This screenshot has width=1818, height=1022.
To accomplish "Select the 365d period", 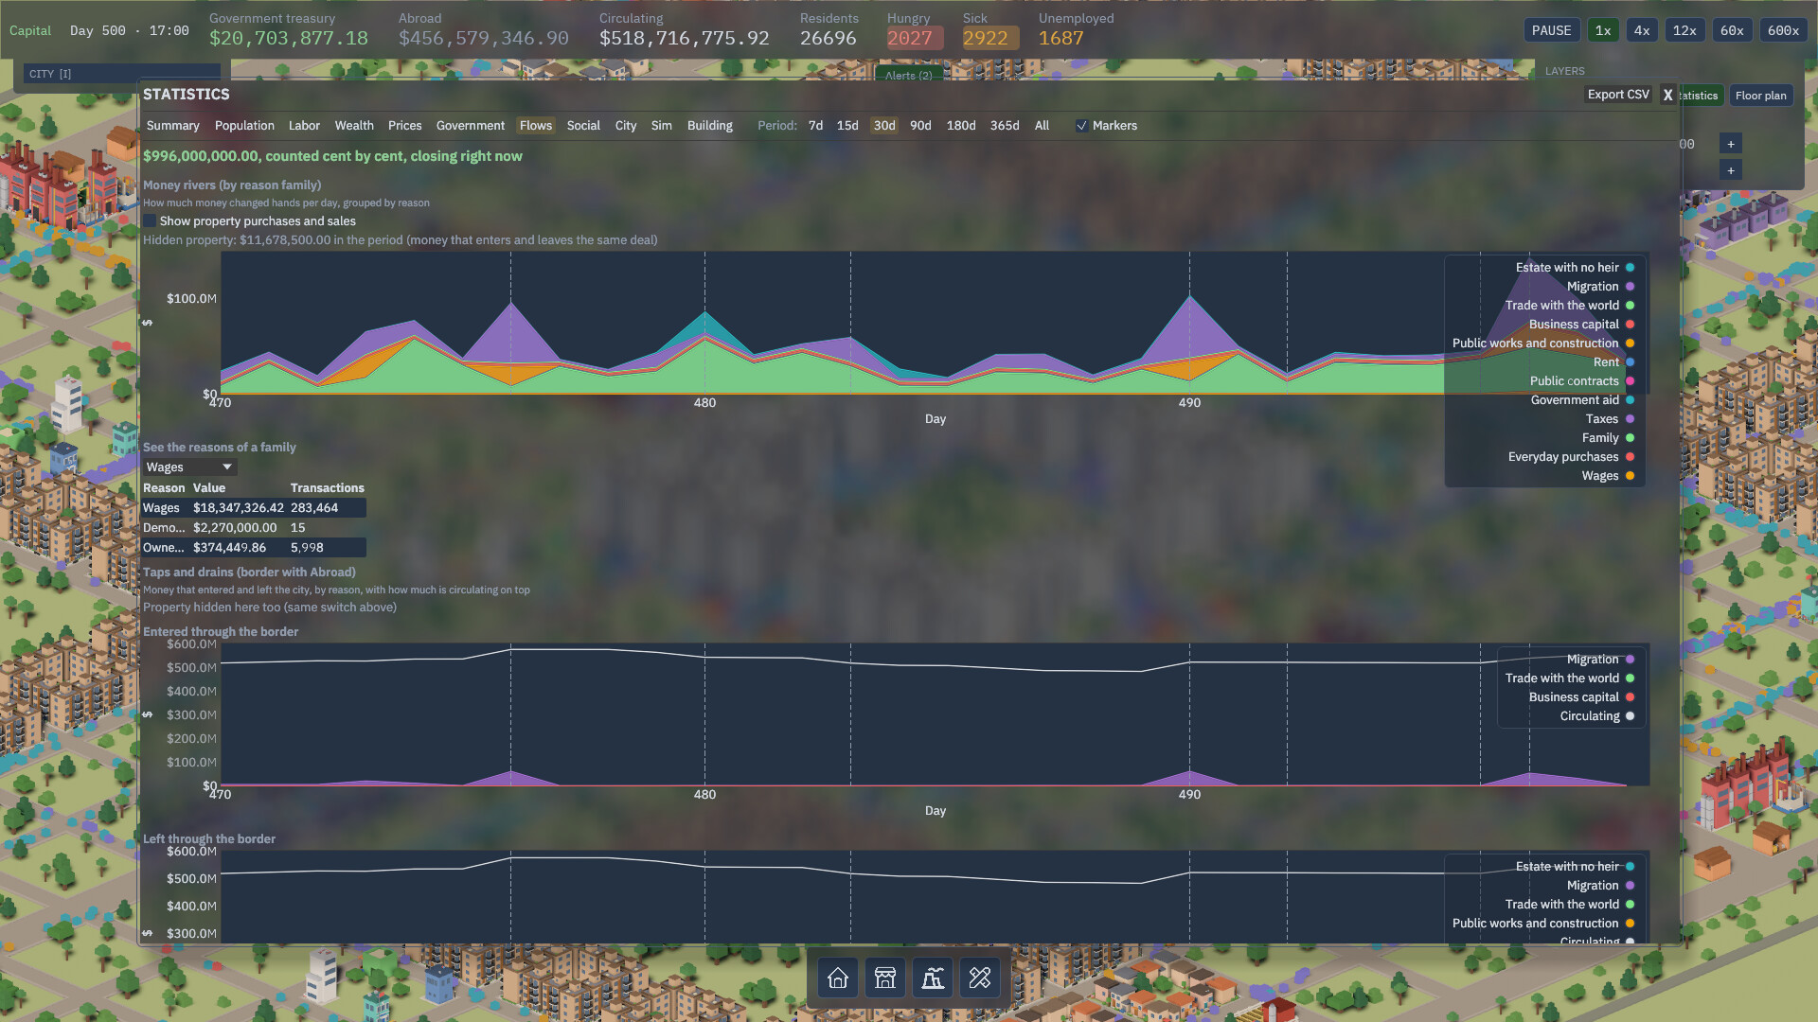I will click(x=1005, y=126).
